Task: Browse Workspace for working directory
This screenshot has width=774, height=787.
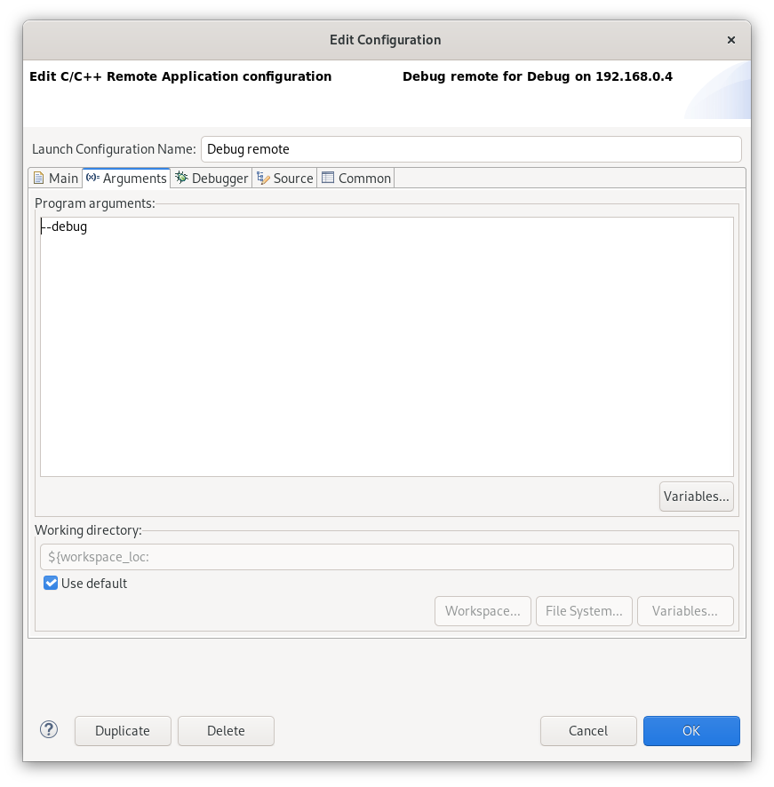Action: pos(483,610)
